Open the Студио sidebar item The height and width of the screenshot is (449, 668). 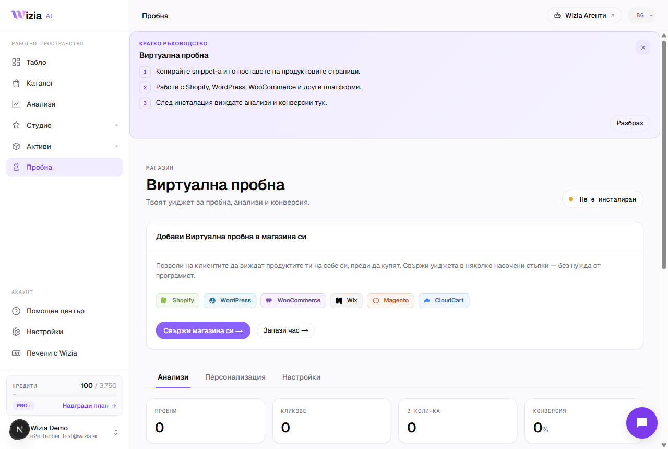point(64,125)
